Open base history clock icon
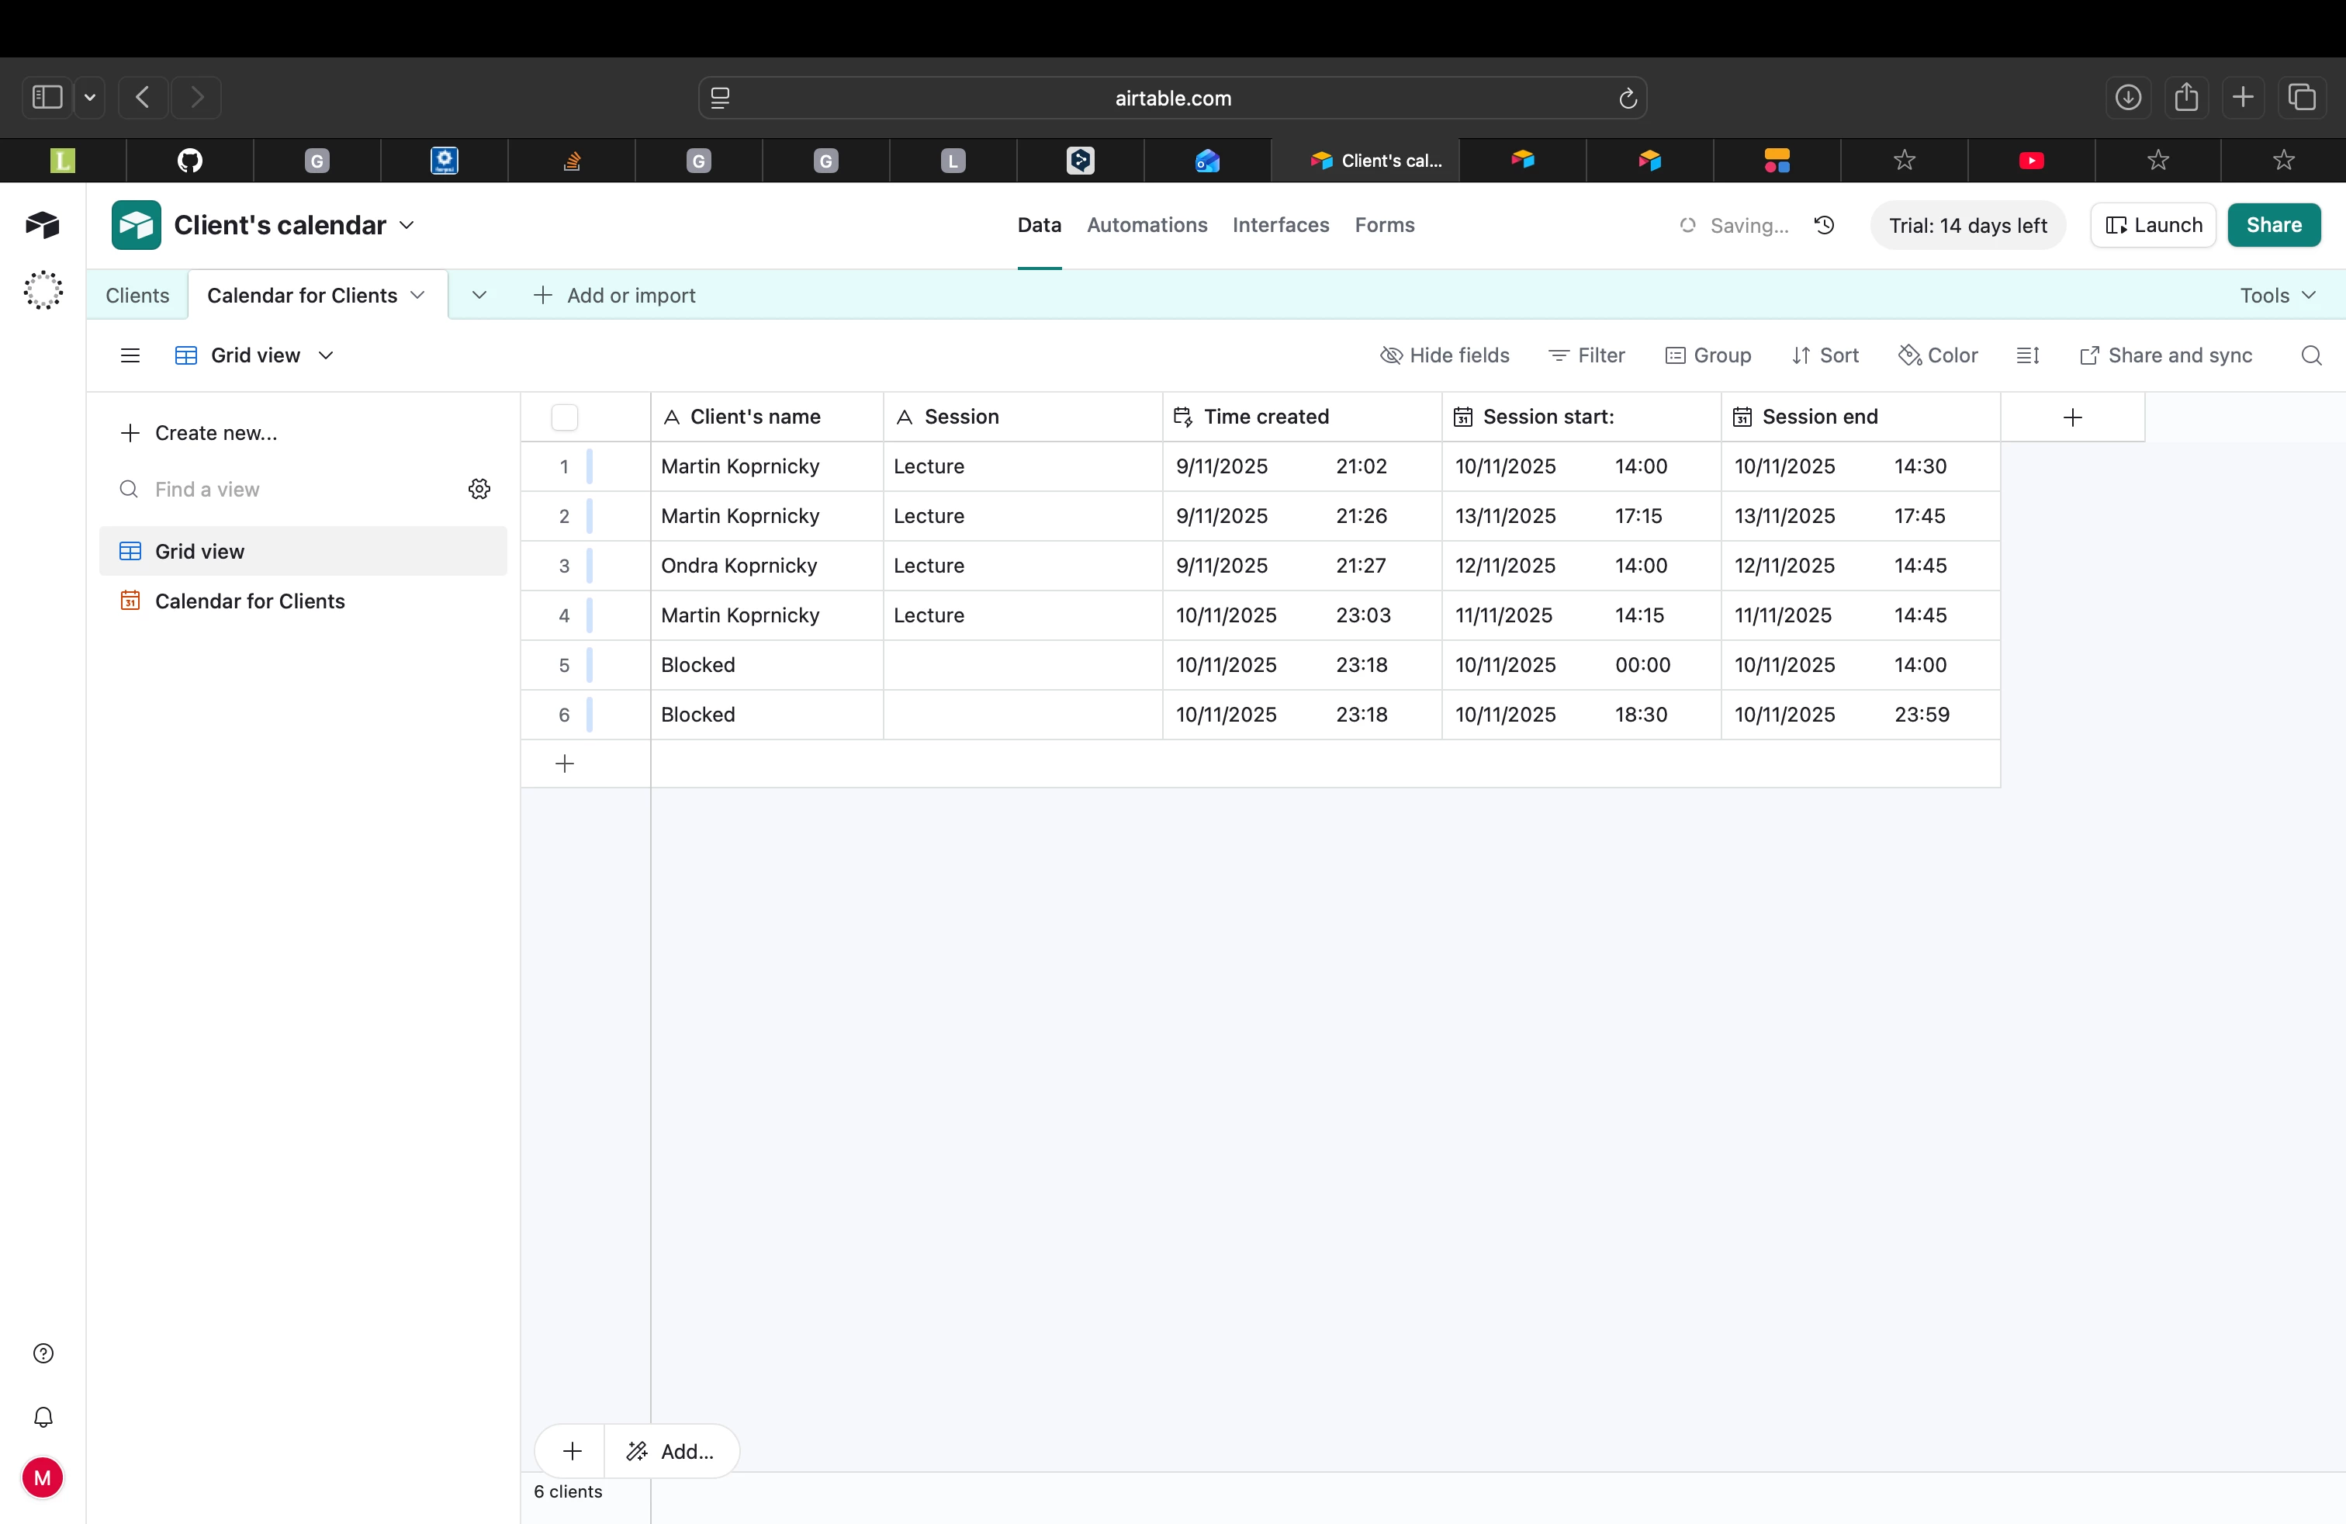This screenshot has width=2346, height=1524. tap(1825, 225)
